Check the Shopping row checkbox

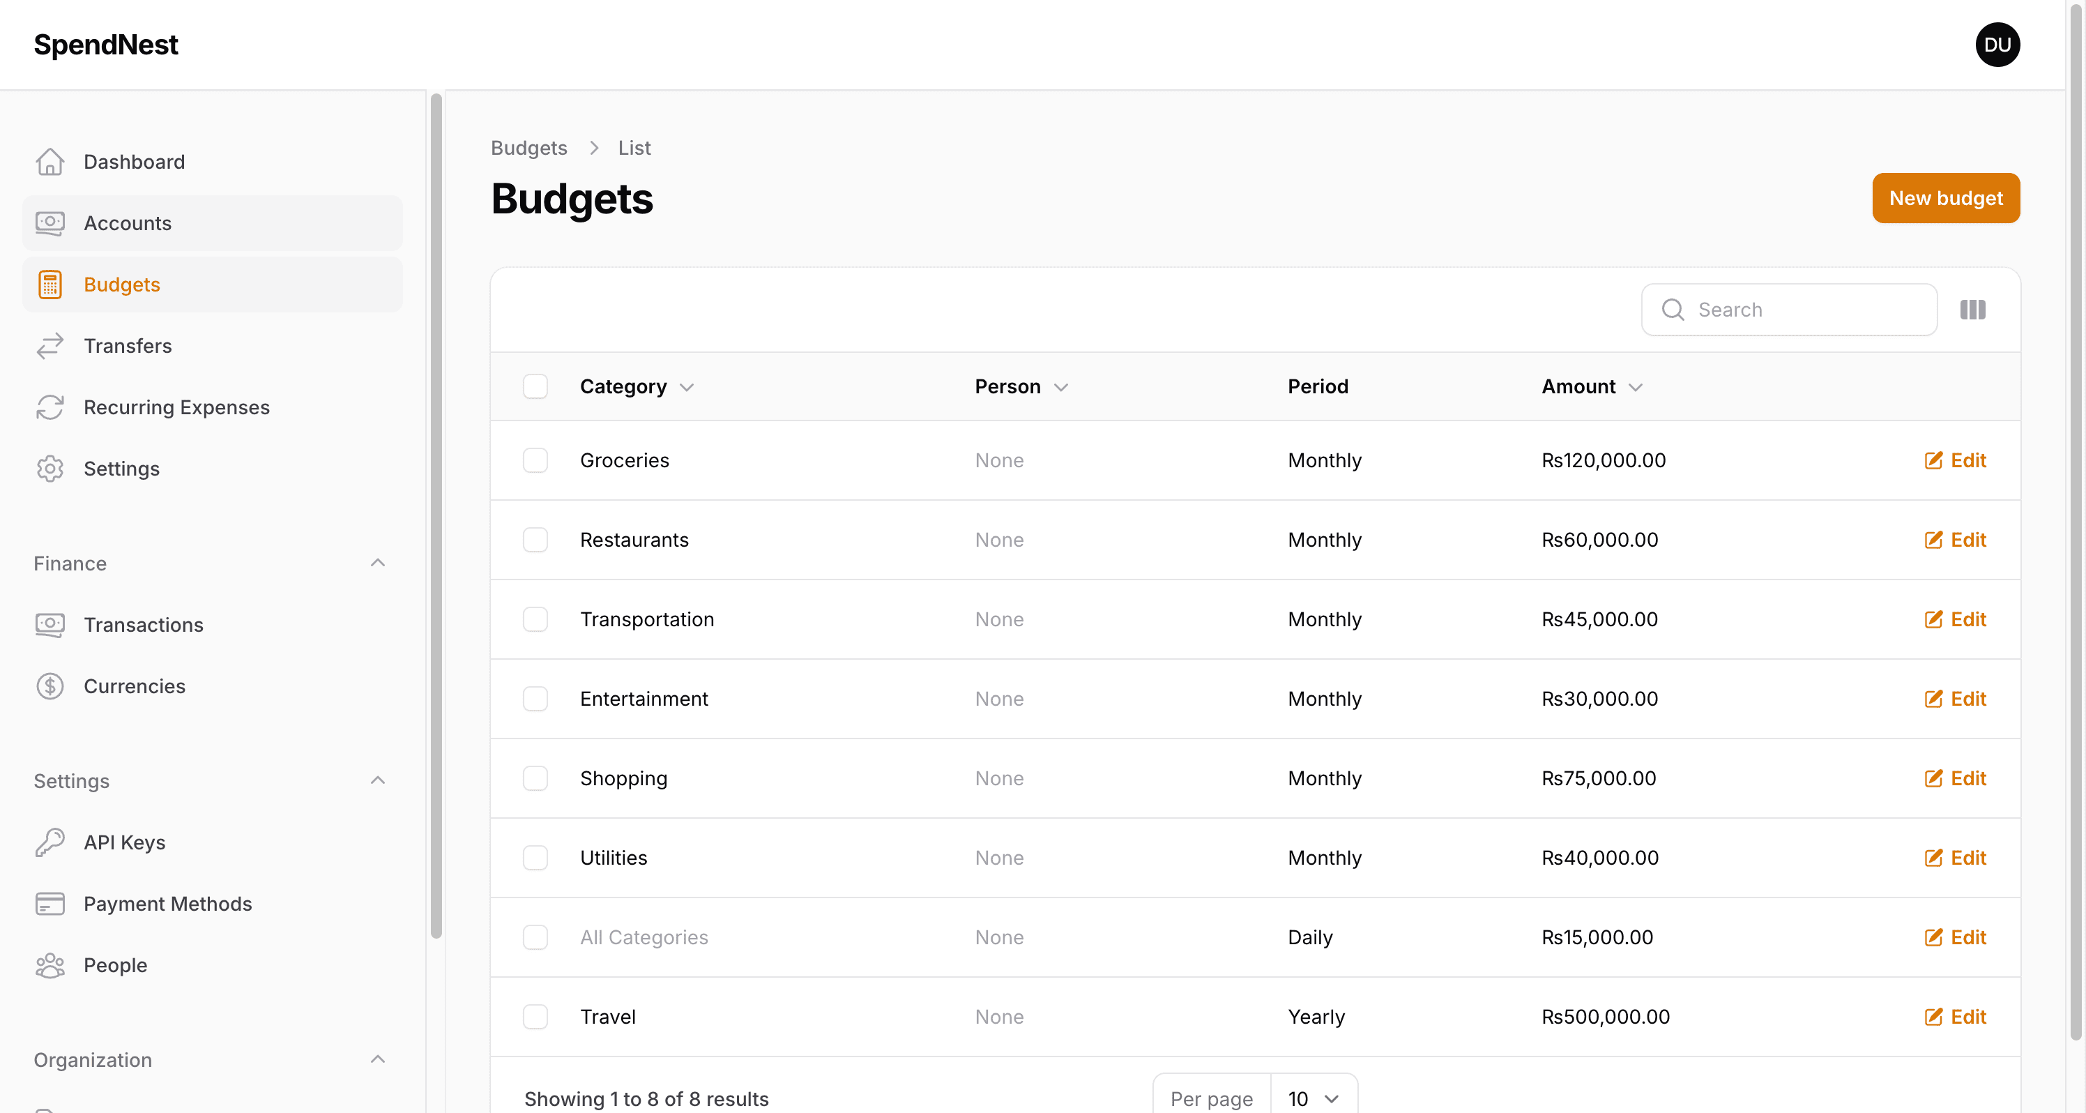535,778
